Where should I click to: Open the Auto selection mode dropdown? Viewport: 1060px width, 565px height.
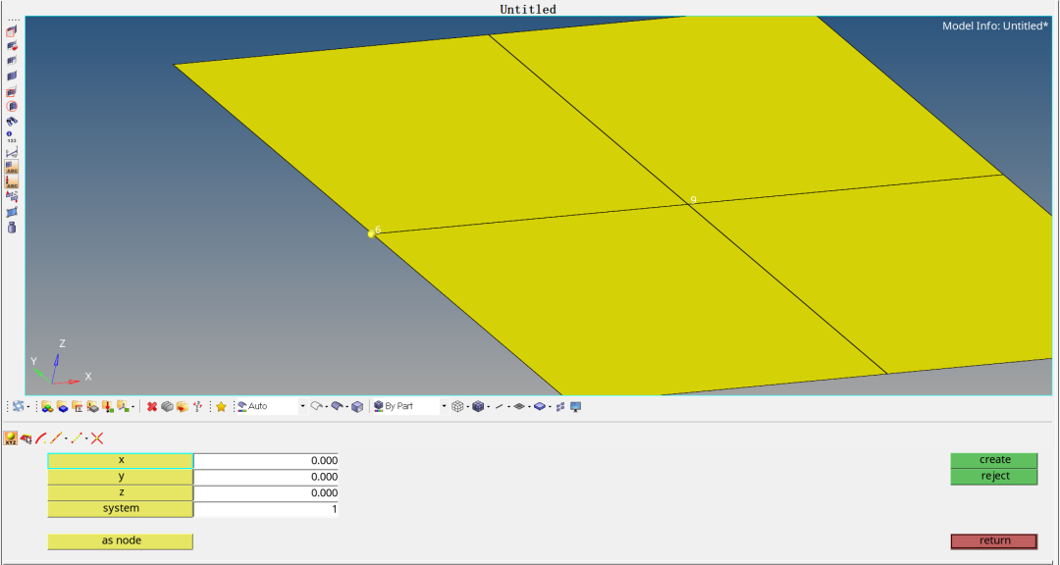pos(302,406)
